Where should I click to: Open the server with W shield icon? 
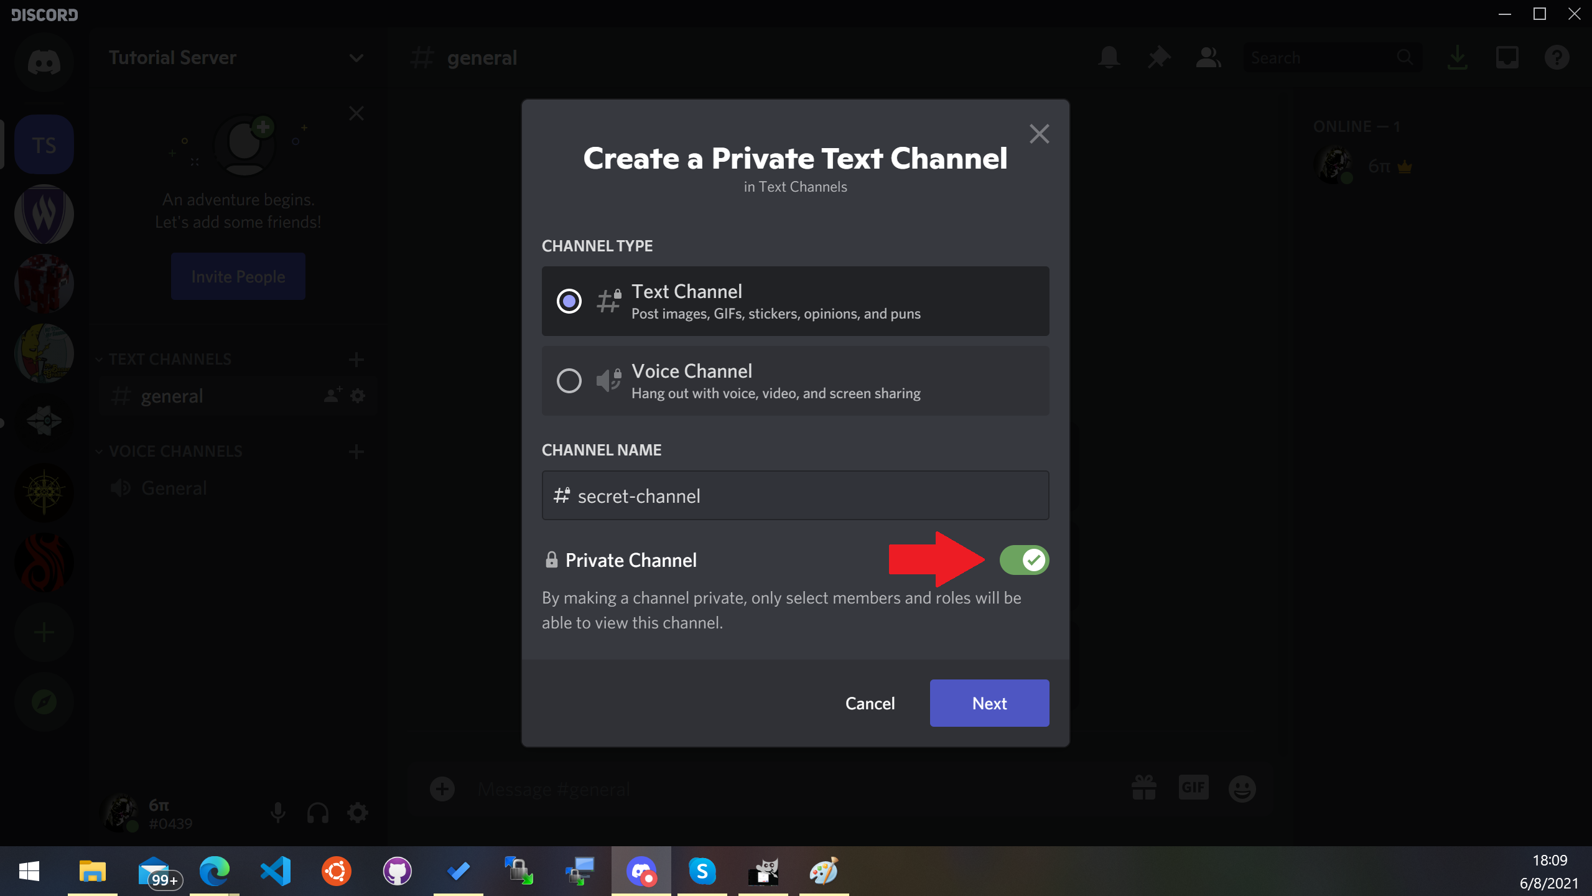pyautogui.click(x=44, y=214)
